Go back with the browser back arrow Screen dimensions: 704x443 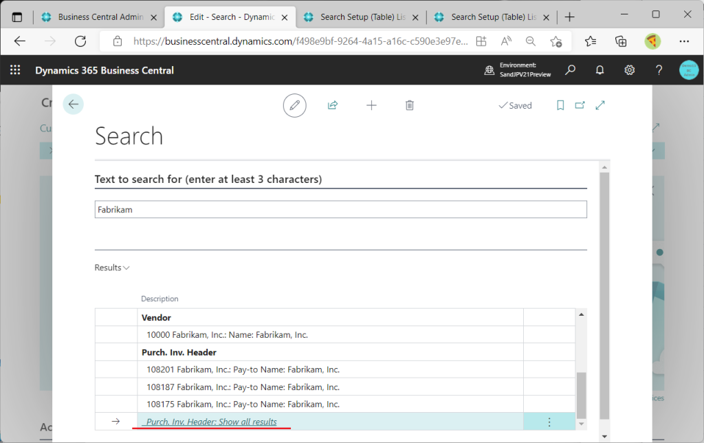(x=20, y=41)
